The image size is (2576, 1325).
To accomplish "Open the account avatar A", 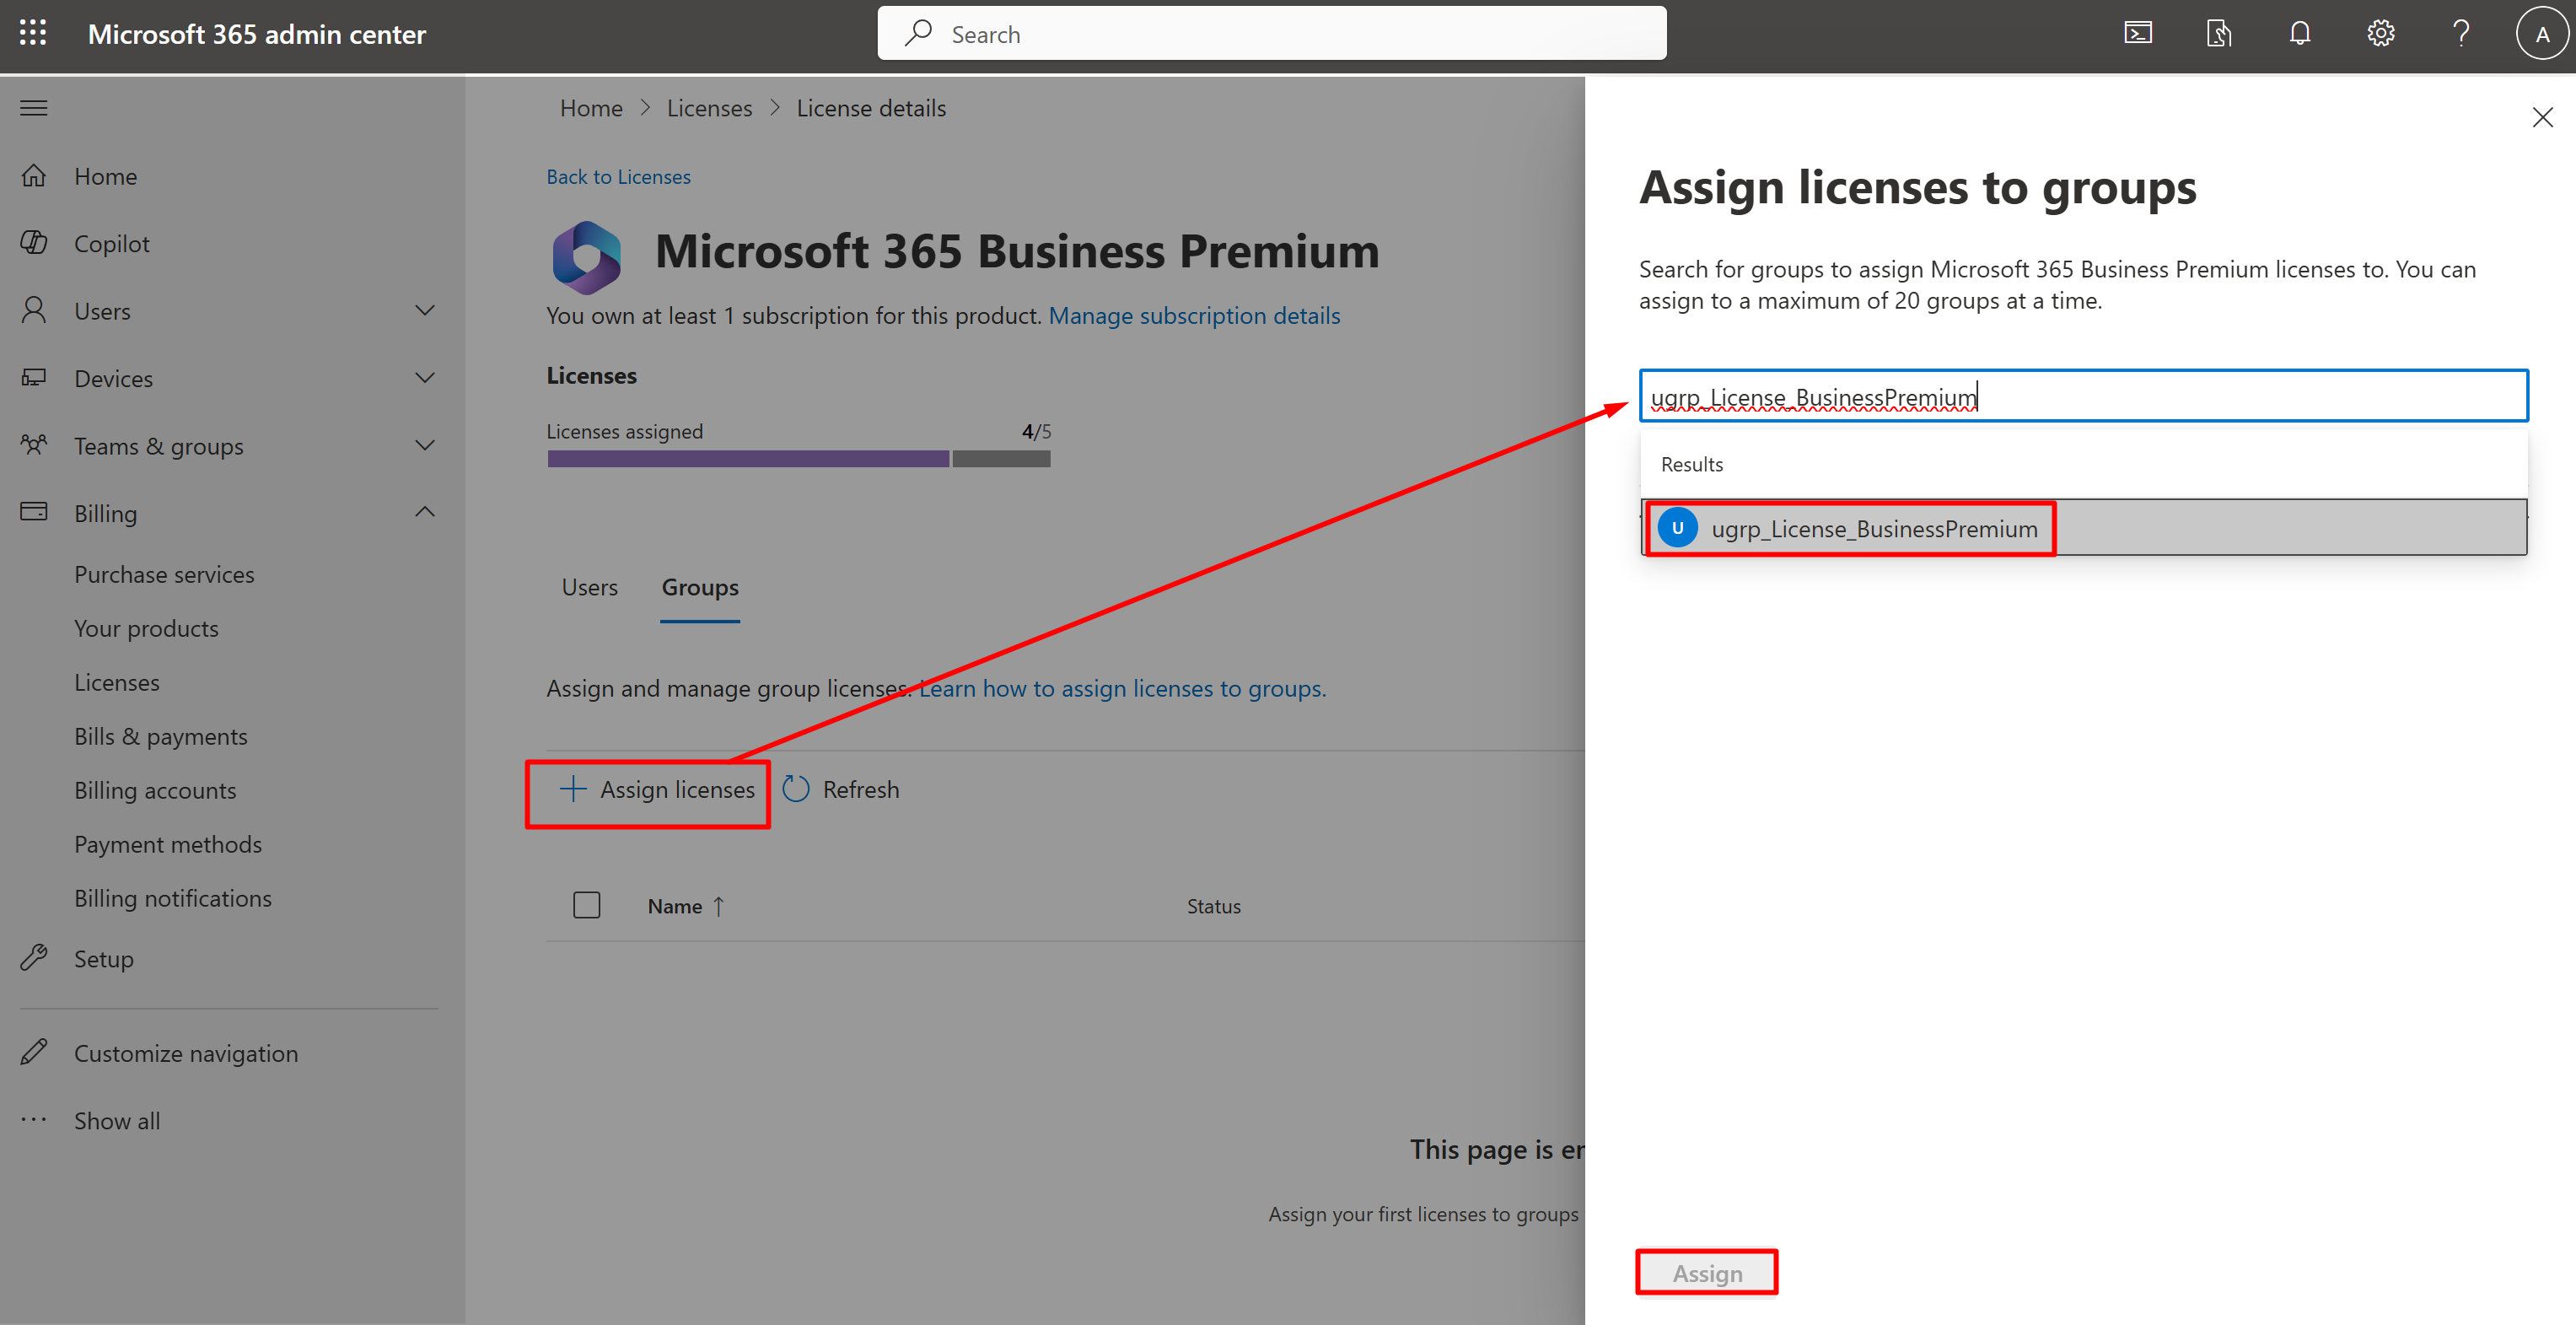I will [x=2542, y=34].
